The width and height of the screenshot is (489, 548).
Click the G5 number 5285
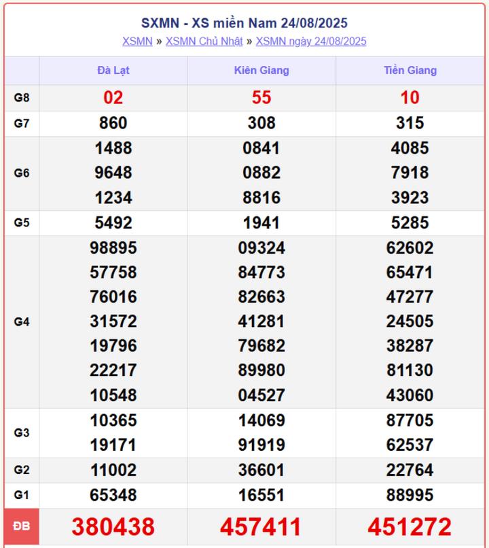coord(410,223)
